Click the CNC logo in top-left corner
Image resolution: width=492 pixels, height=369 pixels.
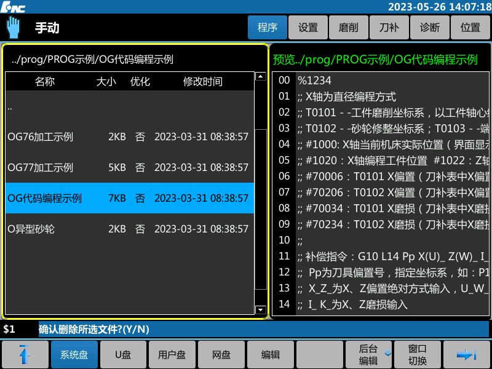pos(12,6)
